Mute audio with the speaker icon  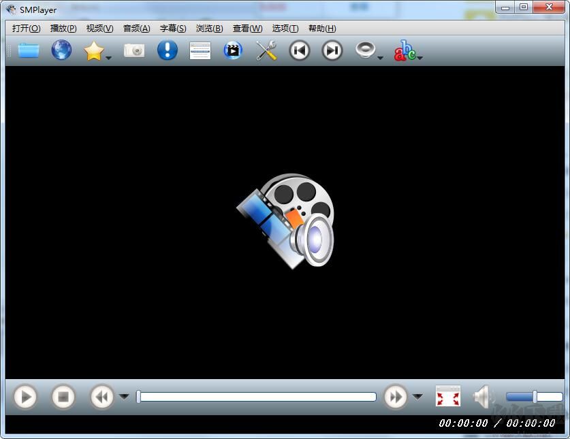(x=482, y=397)
